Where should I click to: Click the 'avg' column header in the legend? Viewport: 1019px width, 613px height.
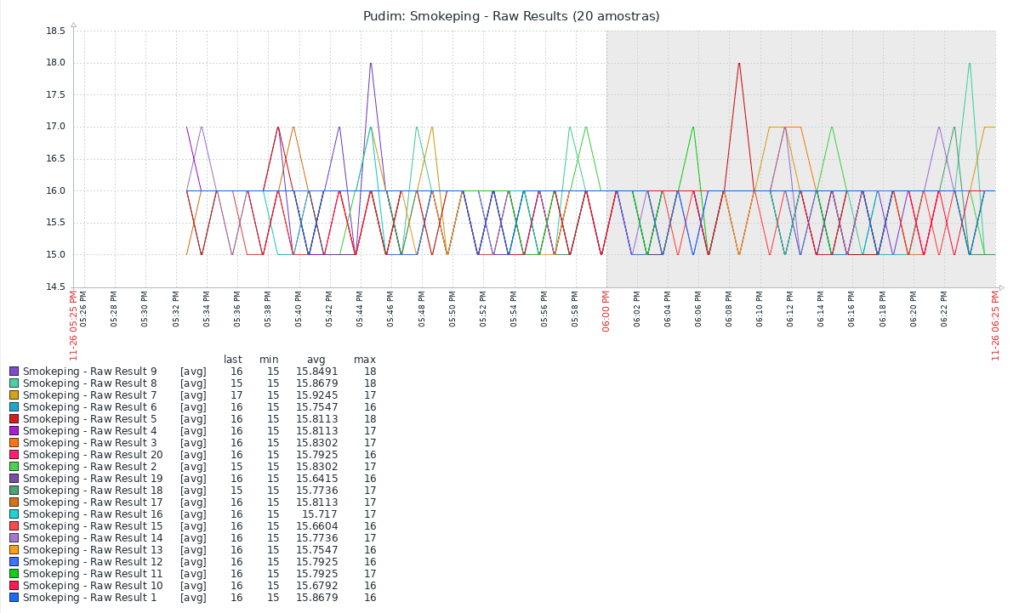click(316, 360)
